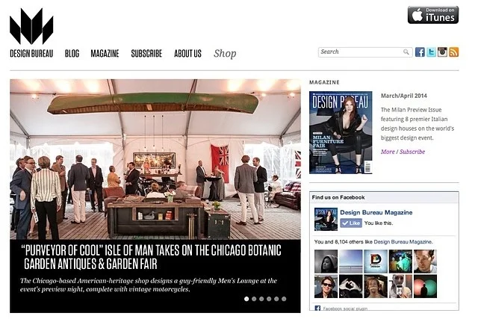The image size is (478, 319).
Task: Click the featured Men's Lounge tent photo
Action: tap(155, 159)
